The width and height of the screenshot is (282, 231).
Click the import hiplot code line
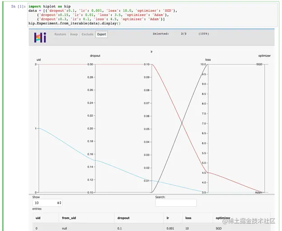[x=49, y=6]
